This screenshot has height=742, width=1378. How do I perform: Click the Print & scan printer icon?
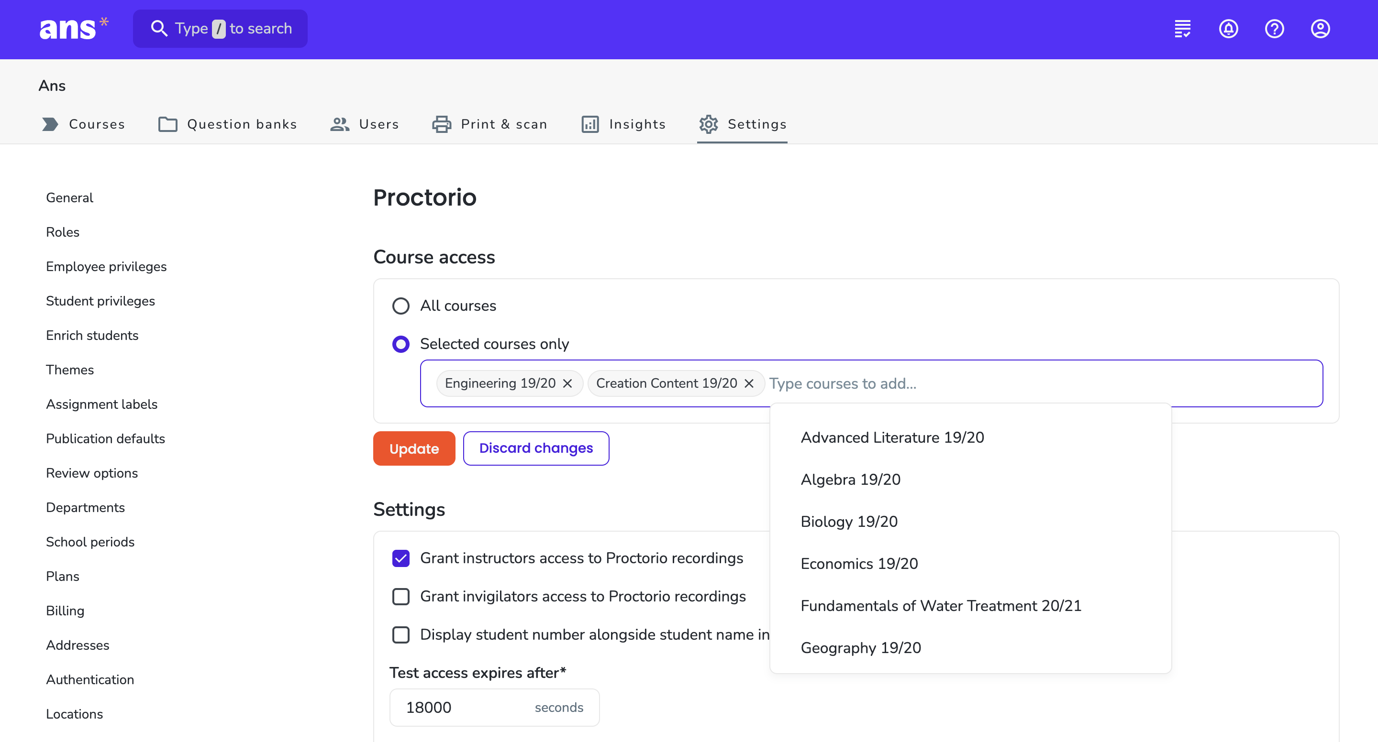click(x=442, y=124)
